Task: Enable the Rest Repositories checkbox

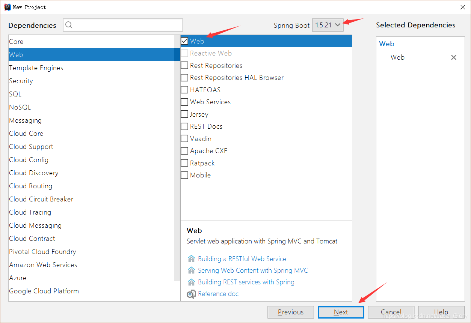Action: pos(184,66)
